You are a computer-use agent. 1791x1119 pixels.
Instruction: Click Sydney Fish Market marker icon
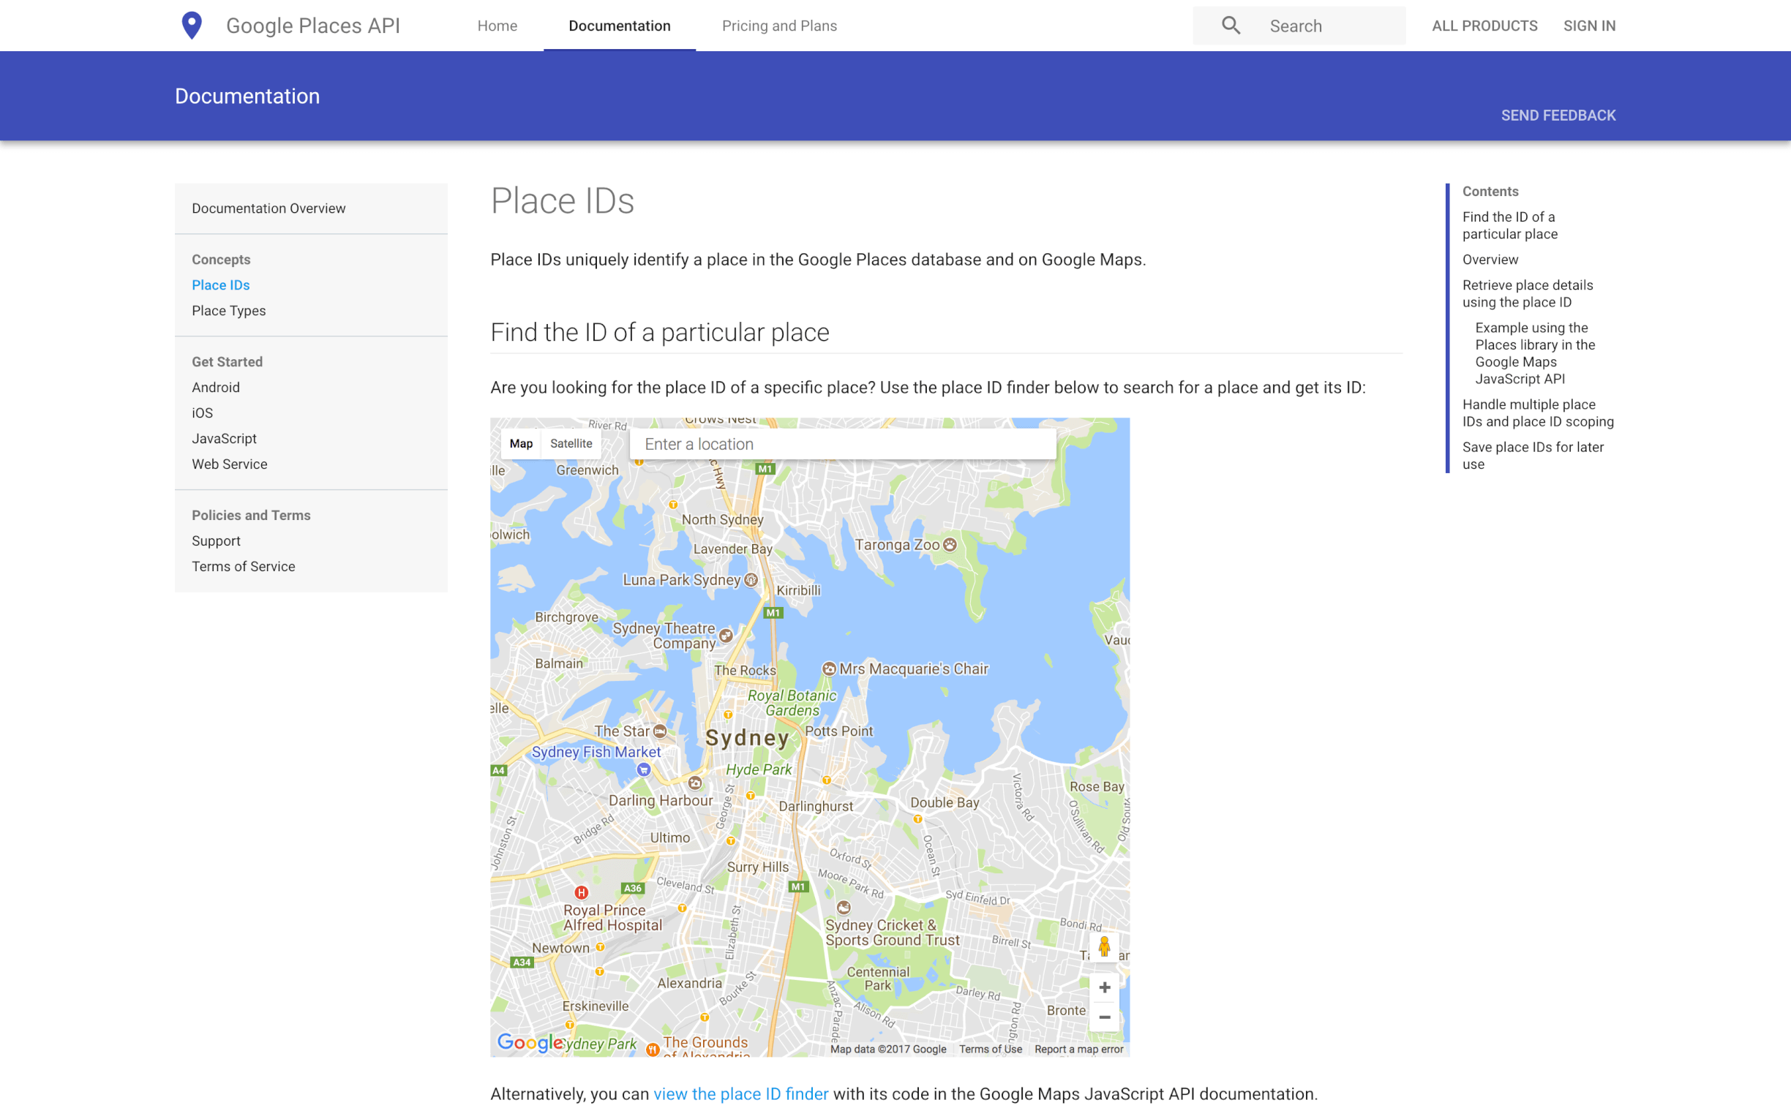coord(644,769)
